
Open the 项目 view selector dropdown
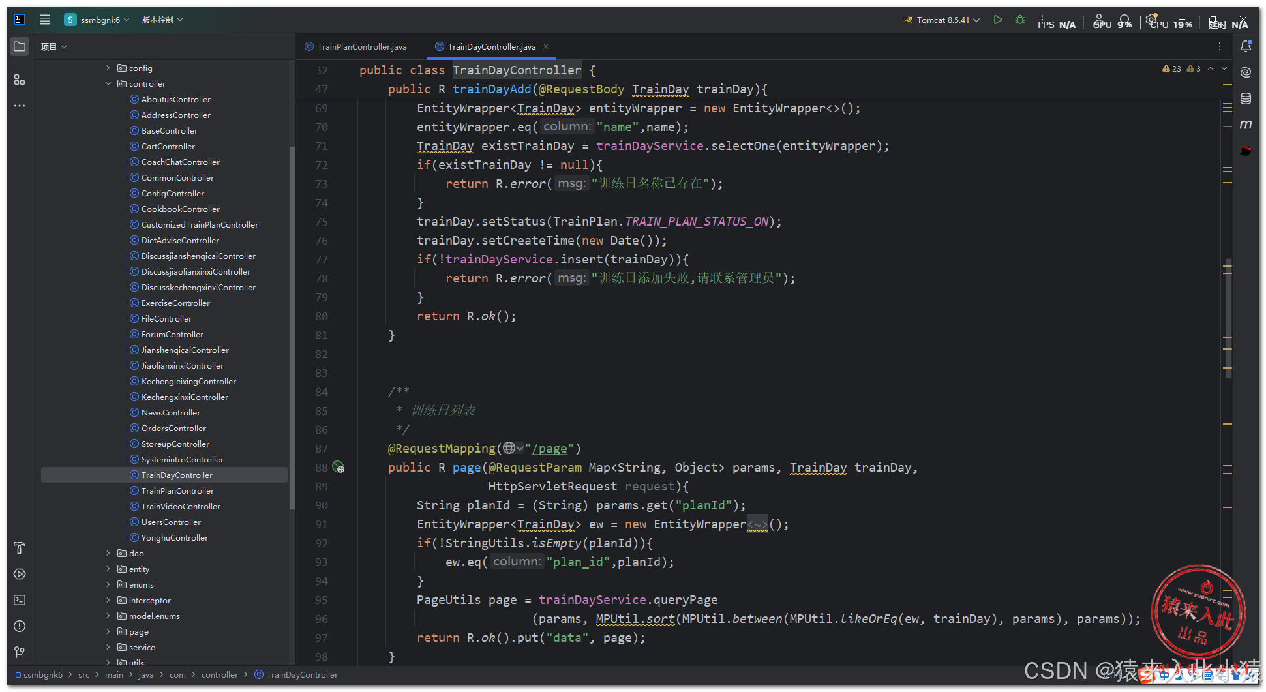pyautogui.click(x=53, y=47)
